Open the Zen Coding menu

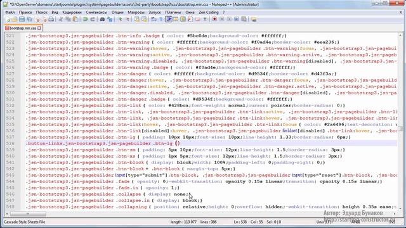coord(209,12)
